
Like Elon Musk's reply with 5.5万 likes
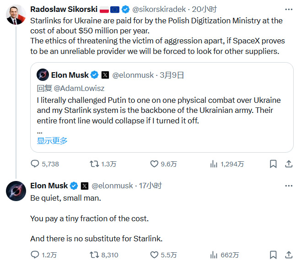click(155, 255)
